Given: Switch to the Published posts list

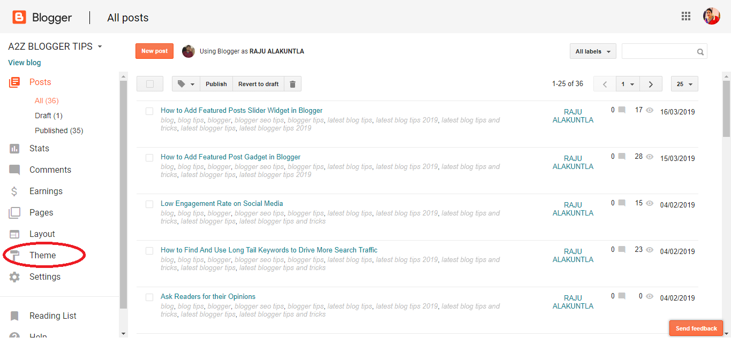Looking at the screenshot, I should (58, 130).
